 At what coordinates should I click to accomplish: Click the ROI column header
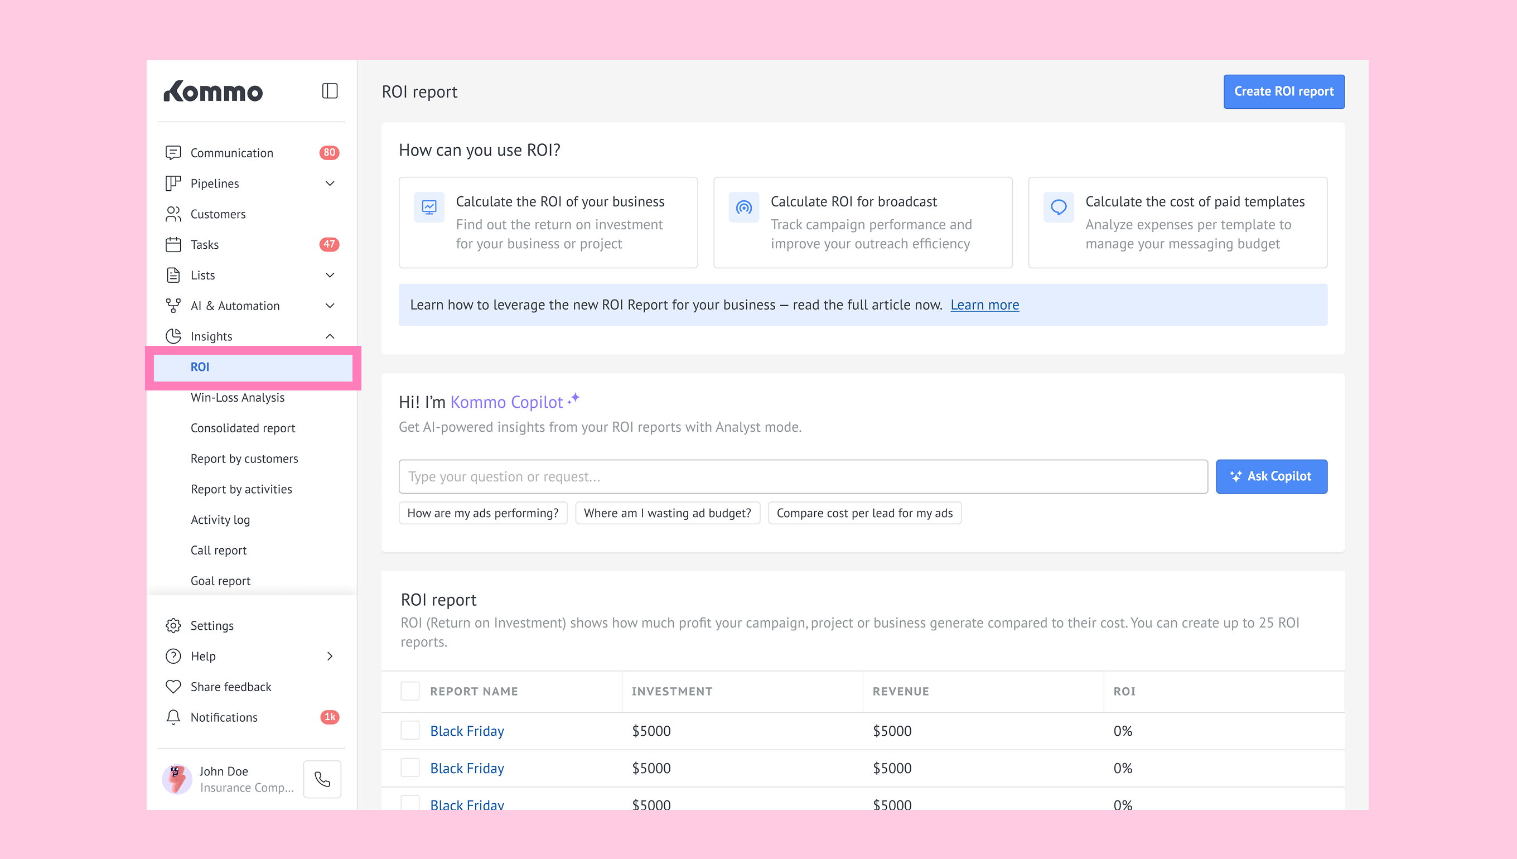point(1124,692)
